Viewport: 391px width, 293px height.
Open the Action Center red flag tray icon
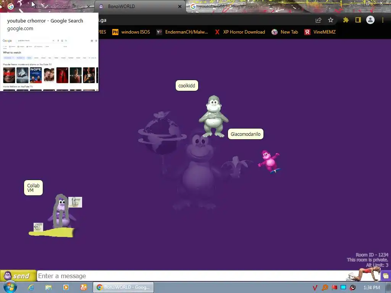pos(334,288)
